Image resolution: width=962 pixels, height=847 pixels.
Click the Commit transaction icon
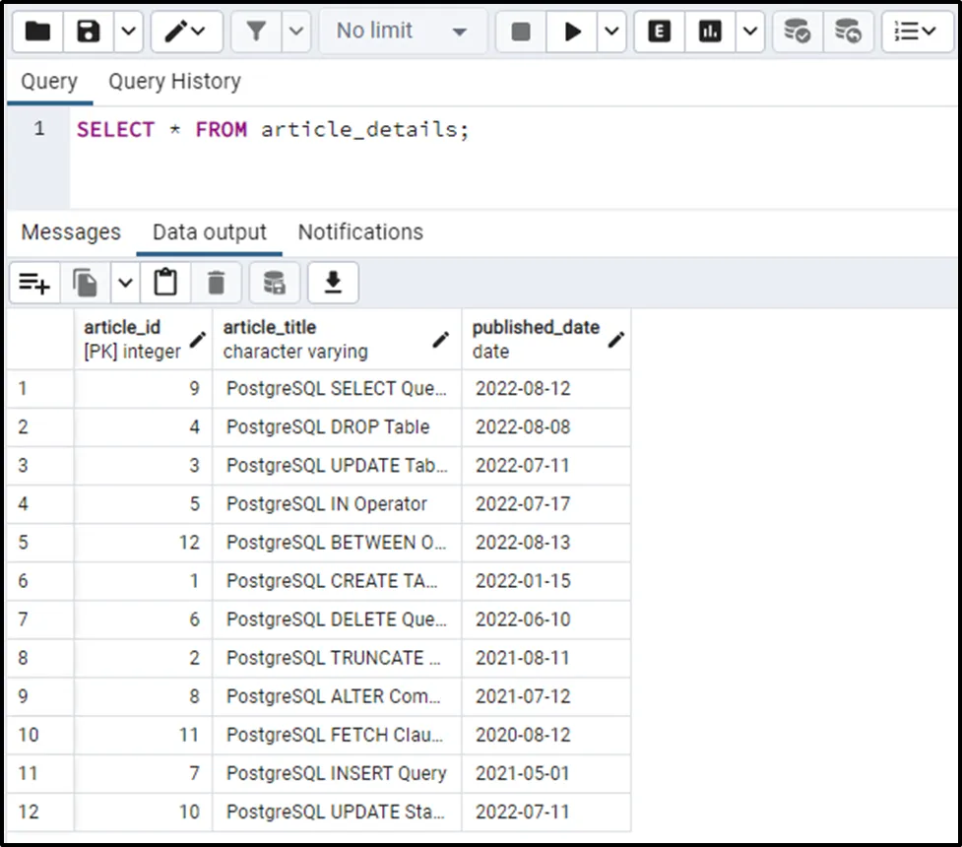(x=797, y=32)
